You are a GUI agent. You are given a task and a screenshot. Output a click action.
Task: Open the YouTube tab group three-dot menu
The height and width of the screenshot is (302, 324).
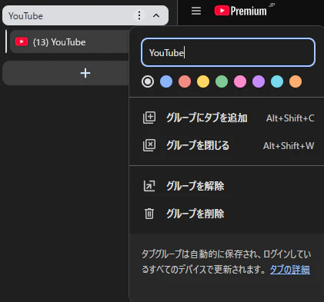point(139,15)
